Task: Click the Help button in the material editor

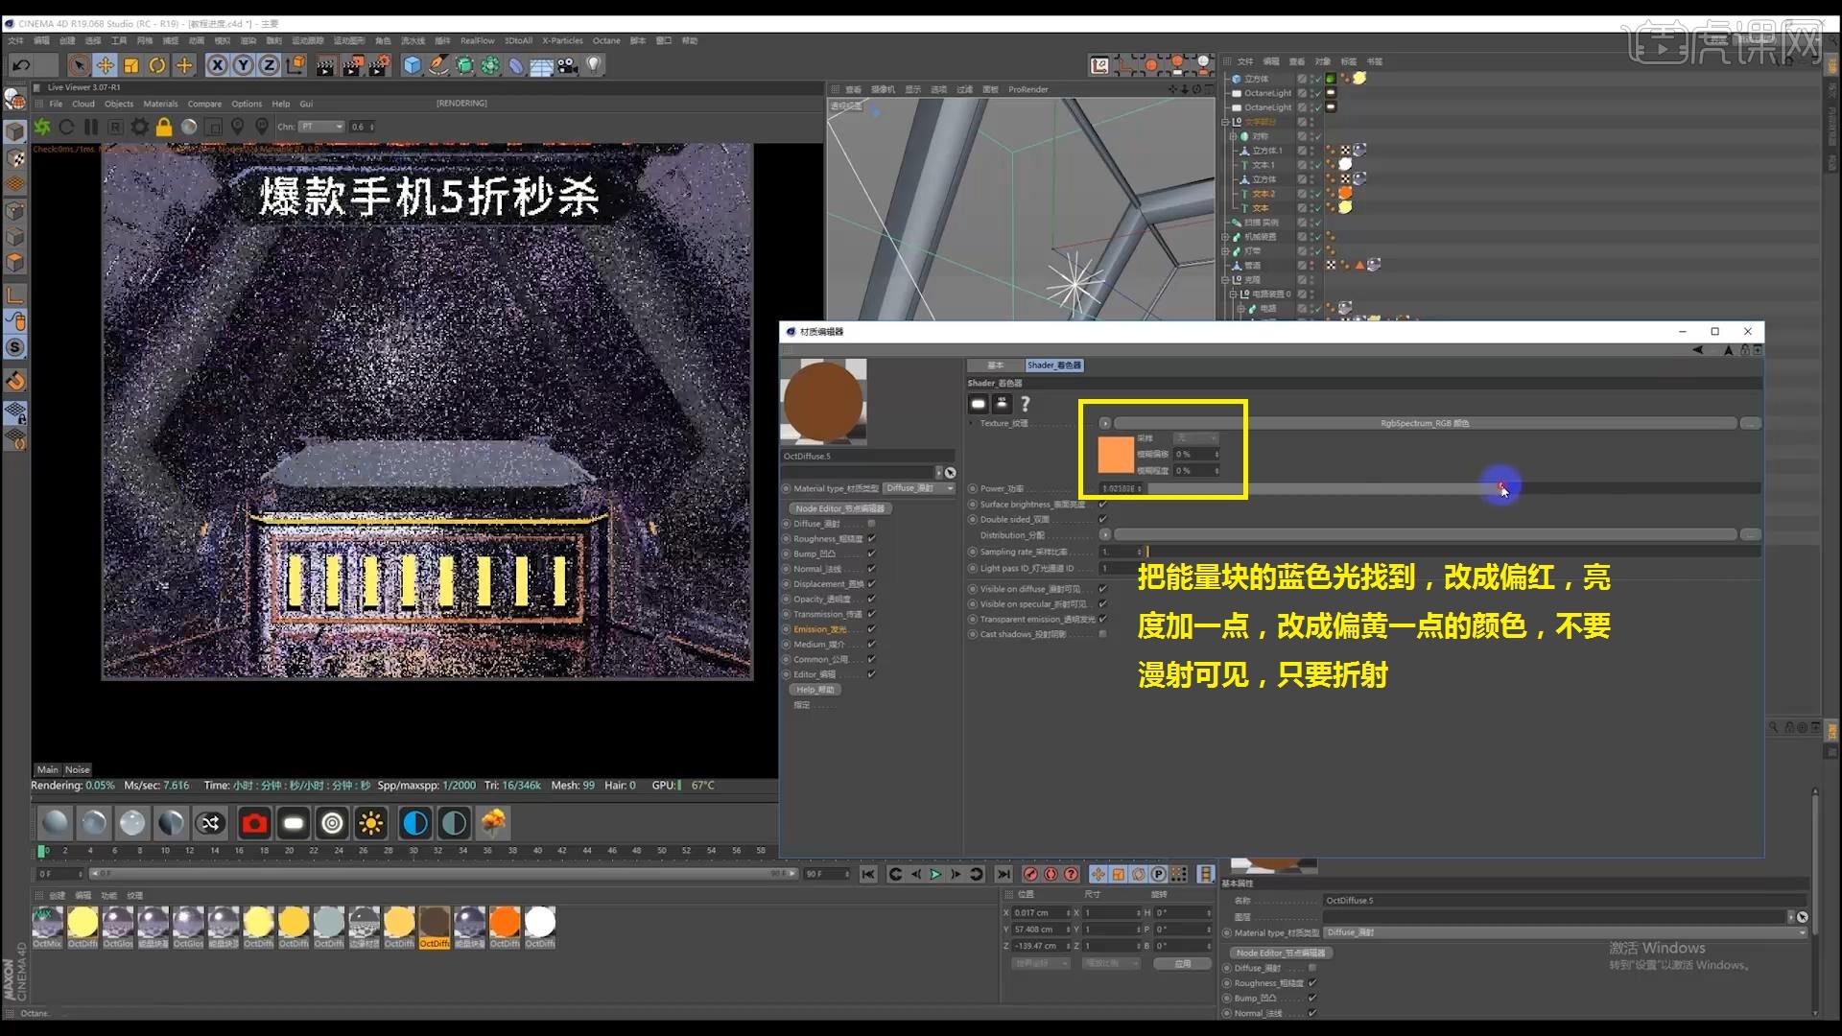Action: [814, 690]
